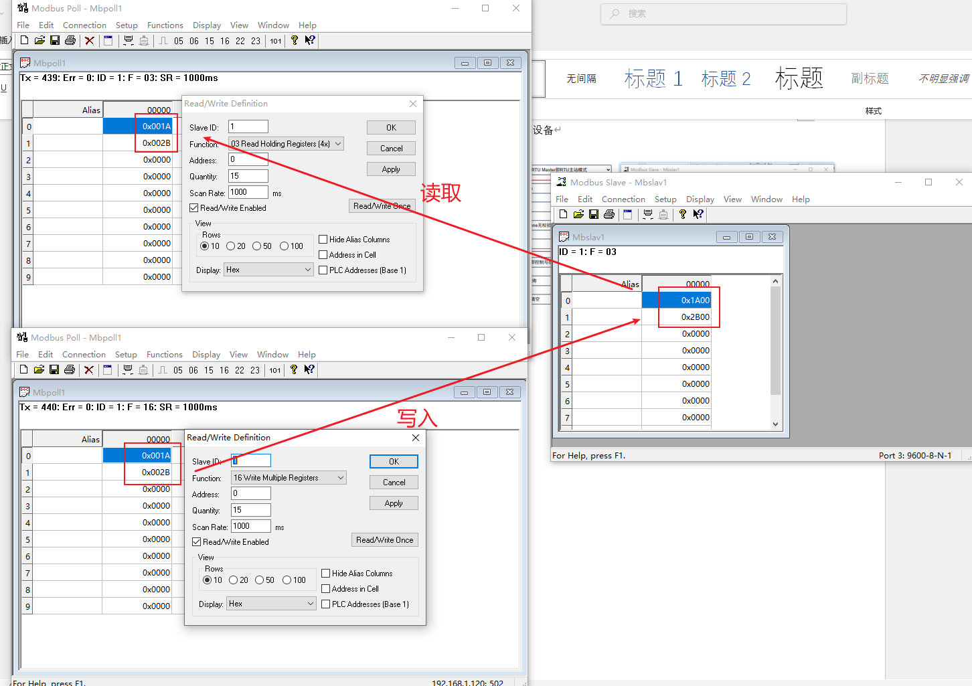972x686 pixels.
Task: Click New document icon in Tx = 439 Poll window
Action: [x=24, y=41]
